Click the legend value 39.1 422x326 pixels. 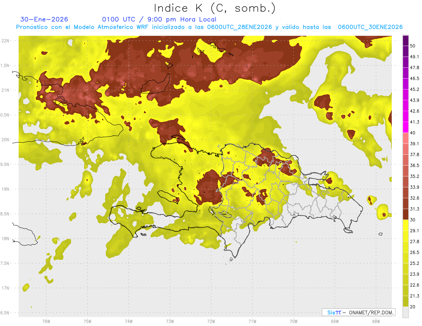(x=415, y=144)
